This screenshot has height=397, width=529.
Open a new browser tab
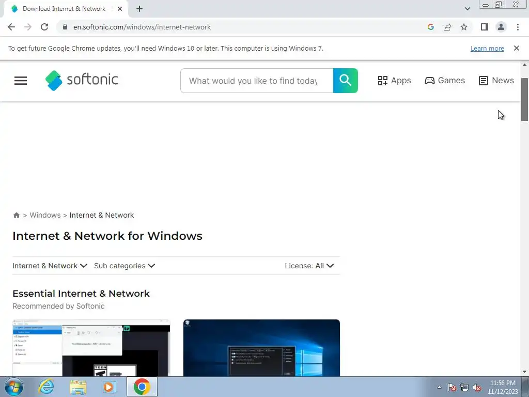tap(139, 9)
